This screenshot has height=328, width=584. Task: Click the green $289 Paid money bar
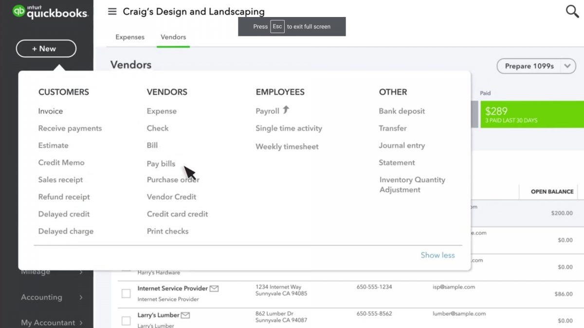pyautogui.click(x=532, y=114)
